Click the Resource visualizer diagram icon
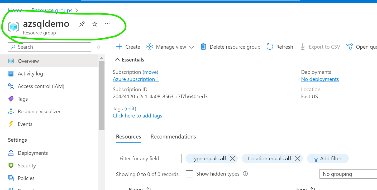This screenshot has height=190, width=377. [11, 111]
